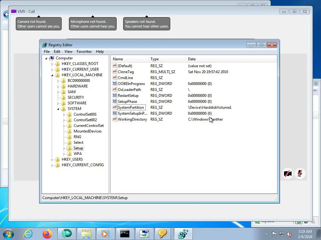This screenshot has height=240, width=321.
Task: Toggle the muted microphone button in call
Action: point(300,174)
